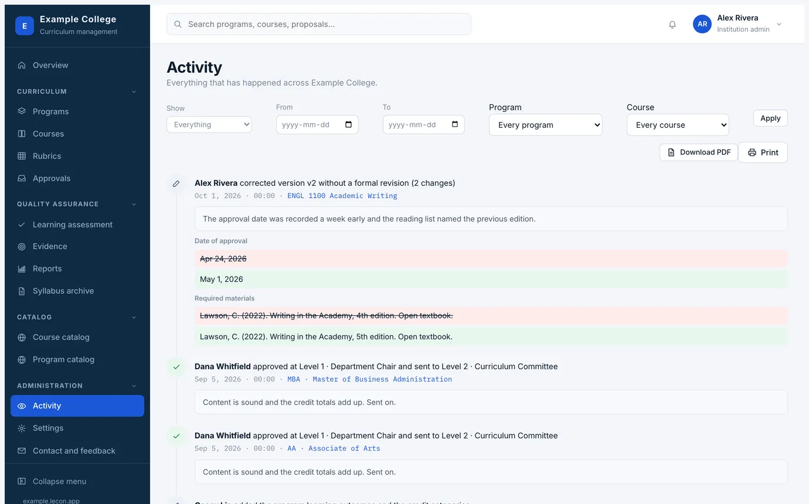The height and width of the screenshot is (504, 809).
Task: Open the ENGL 1100 Academic Writing link
Action: click(x=342, y=196)
